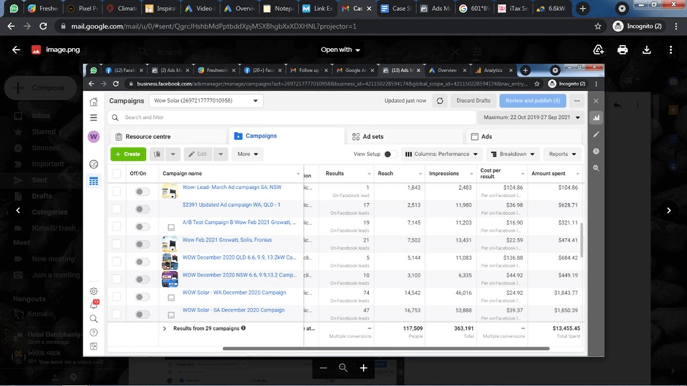687x386 pixels.
Task: Bookmark page with the star icon
Action: pos(598,26)
